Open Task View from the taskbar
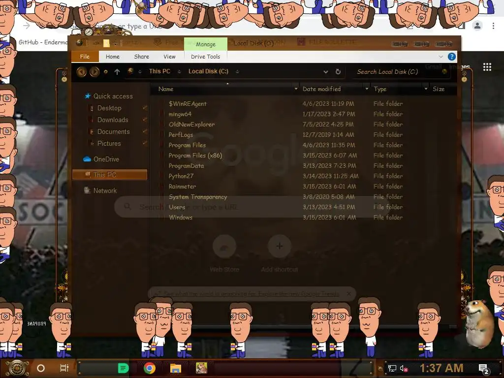Screen dimensions: 504x378 (64, 368)
